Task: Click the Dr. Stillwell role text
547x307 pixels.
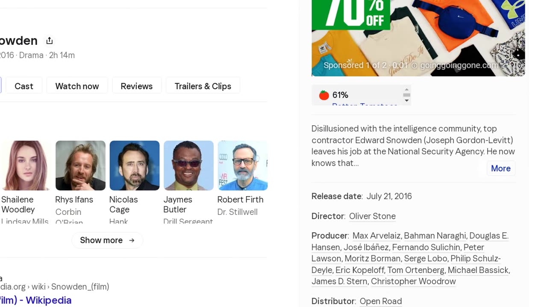Action: 237,212
